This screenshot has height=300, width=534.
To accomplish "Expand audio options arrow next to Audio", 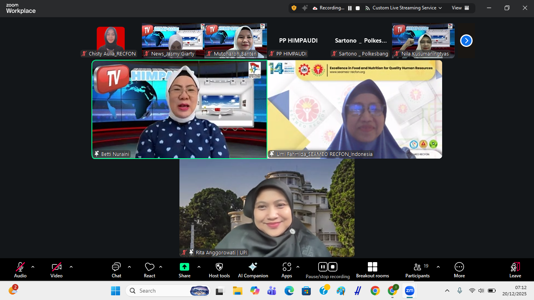I will pyautogui.click(x=33, y=267).
